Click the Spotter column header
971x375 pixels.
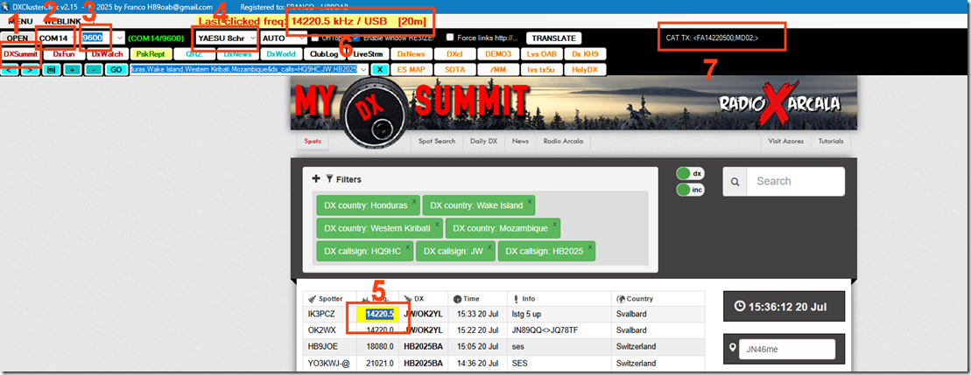tap(329, 298)
